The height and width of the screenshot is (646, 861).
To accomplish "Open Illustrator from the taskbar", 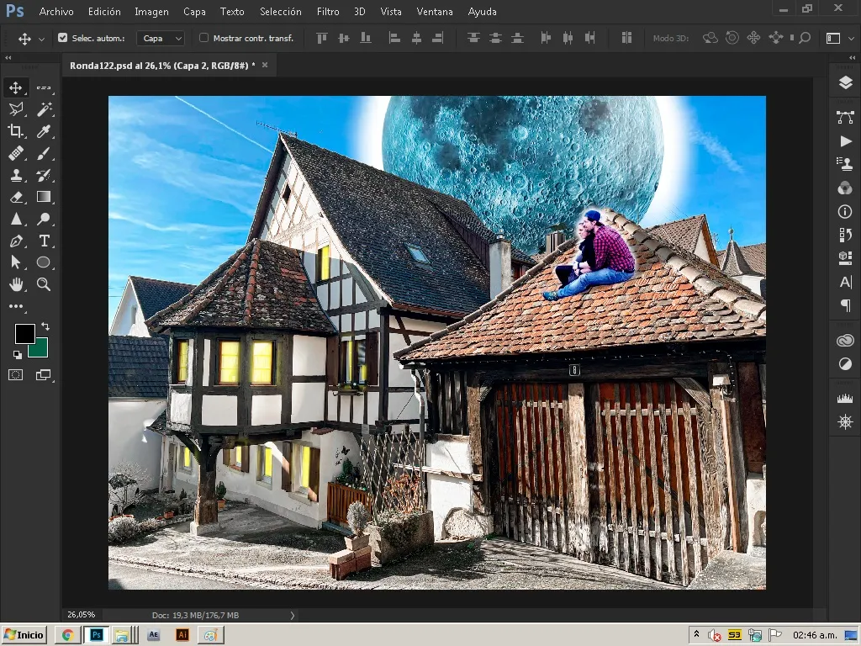I will click(x=182, y=635).
